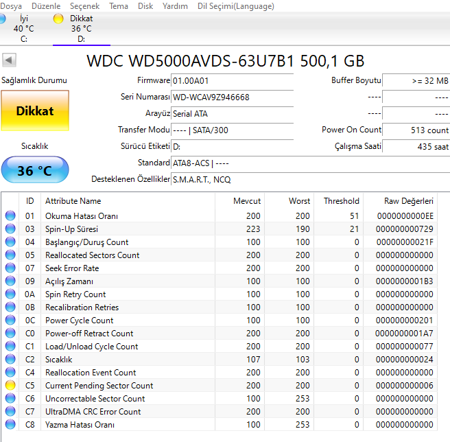
Task: Click raw value 000000000006 for pending sectors
Action: pos(404,386)
